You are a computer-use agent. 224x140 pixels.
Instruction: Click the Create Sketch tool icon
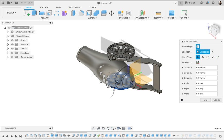pyautogui.click(x=27, y=13)
